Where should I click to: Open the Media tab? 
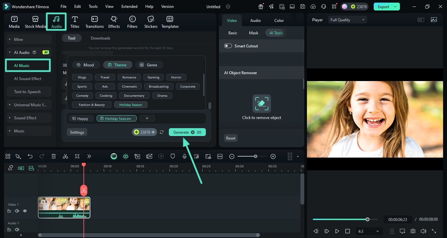pos(14,22)
